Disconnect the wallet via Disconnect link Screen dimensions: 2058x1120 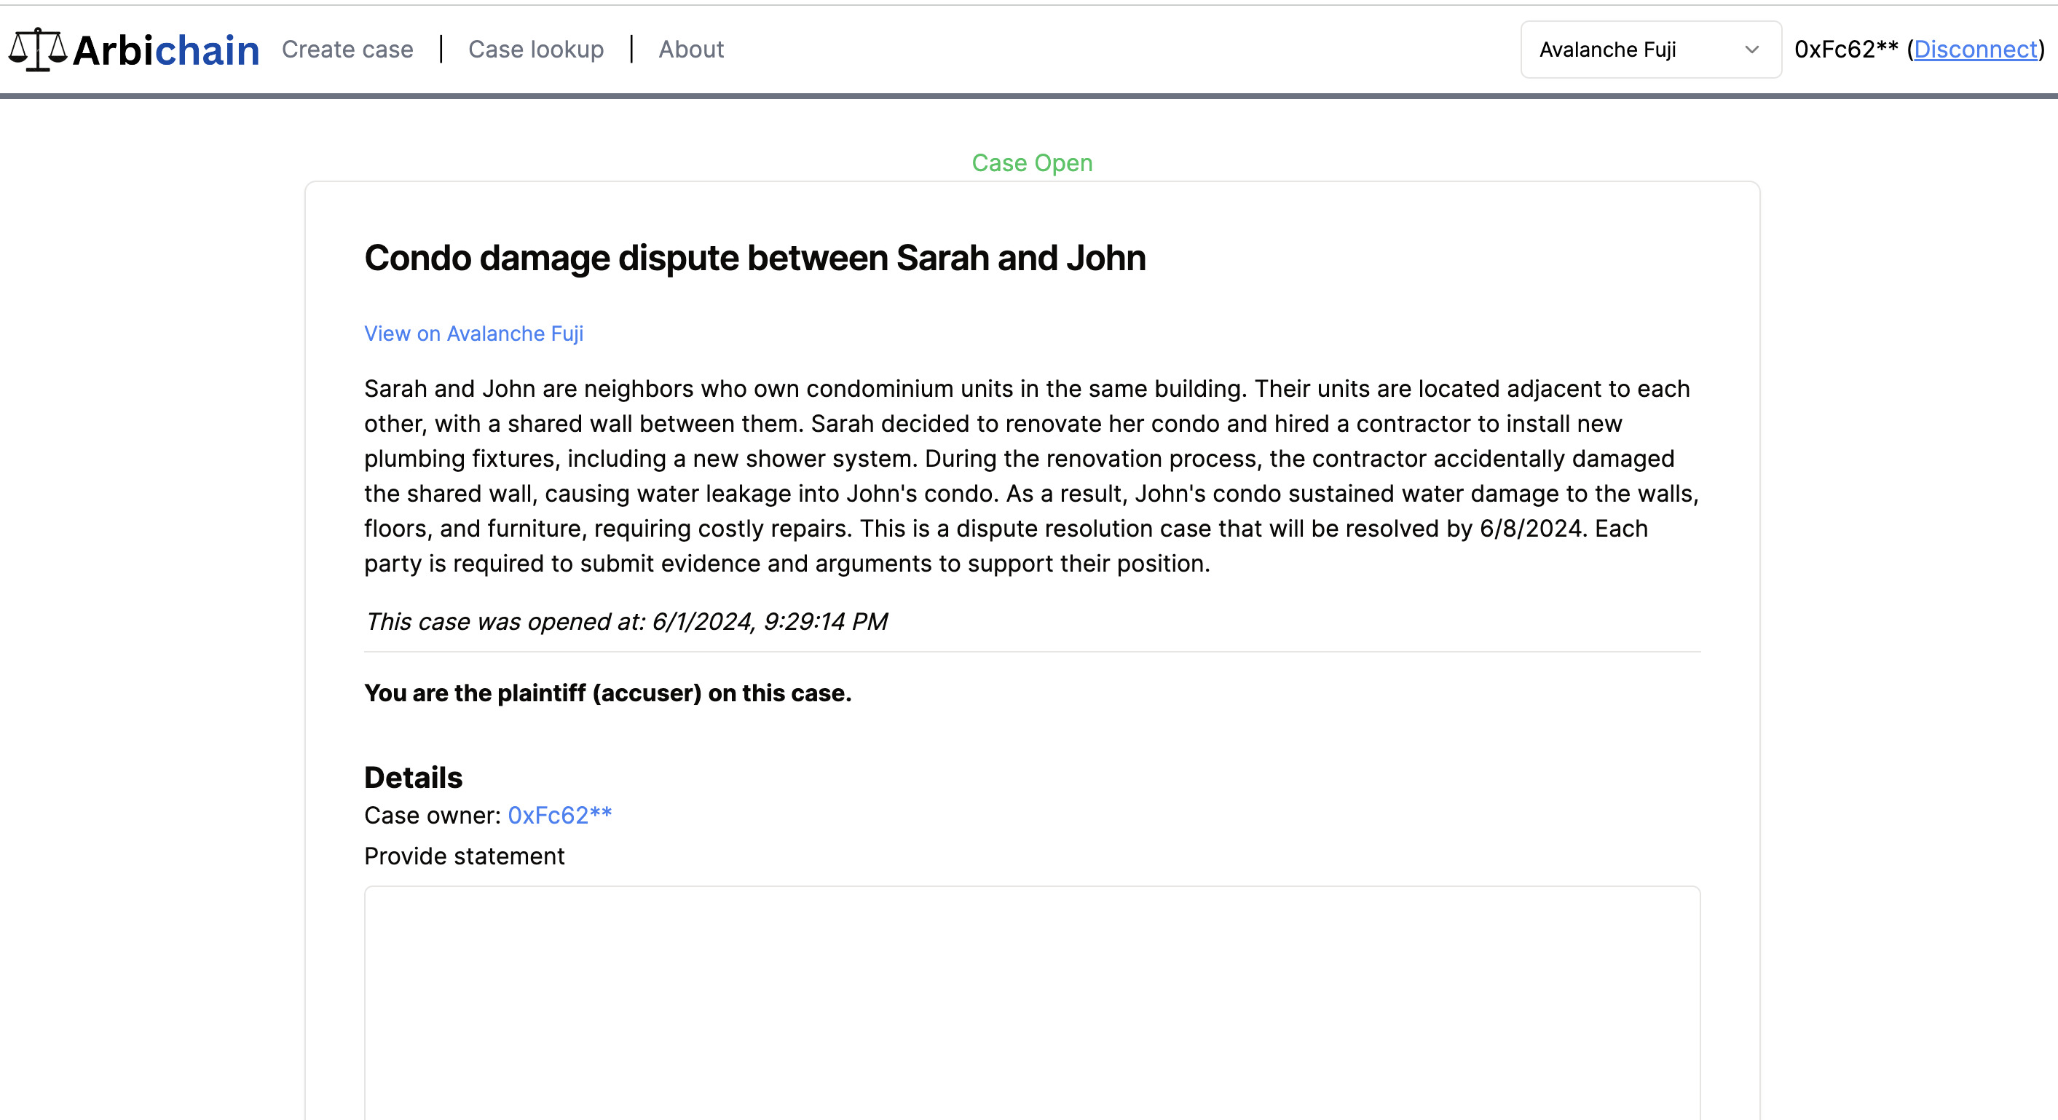click(x=1975, y=50)
